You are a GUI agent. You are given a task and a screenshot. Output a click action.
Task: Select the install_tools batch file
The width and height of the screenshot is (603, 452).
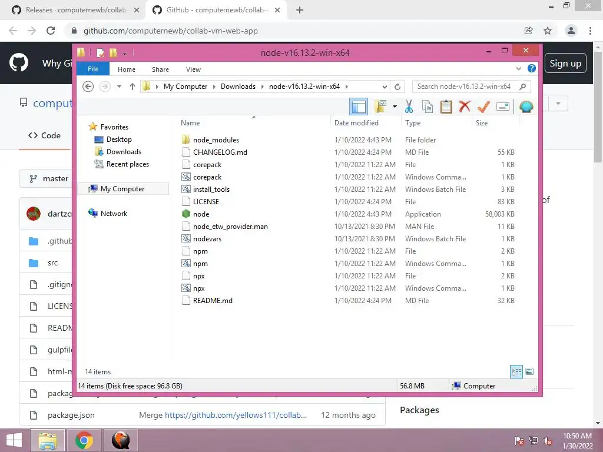click(211, 189)
